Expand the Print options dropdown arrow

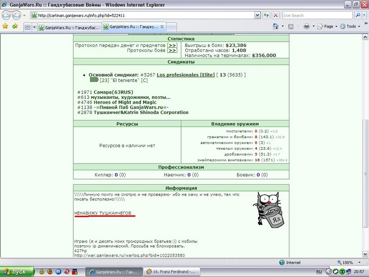click(313, 26)
